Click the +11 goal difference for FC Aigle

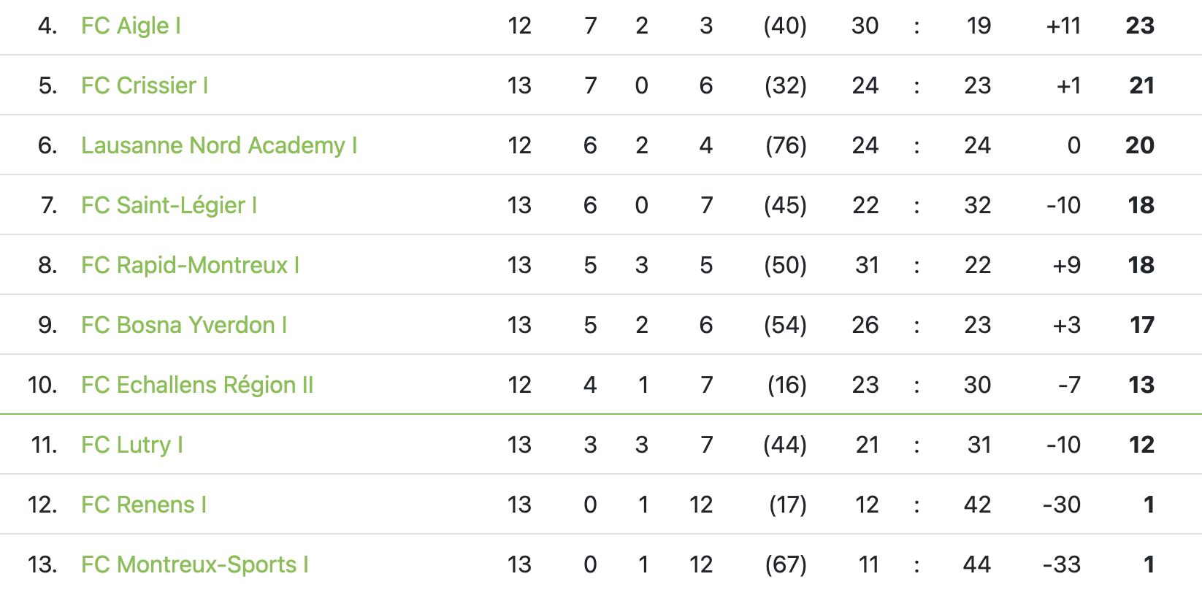tap(1063, 26)
